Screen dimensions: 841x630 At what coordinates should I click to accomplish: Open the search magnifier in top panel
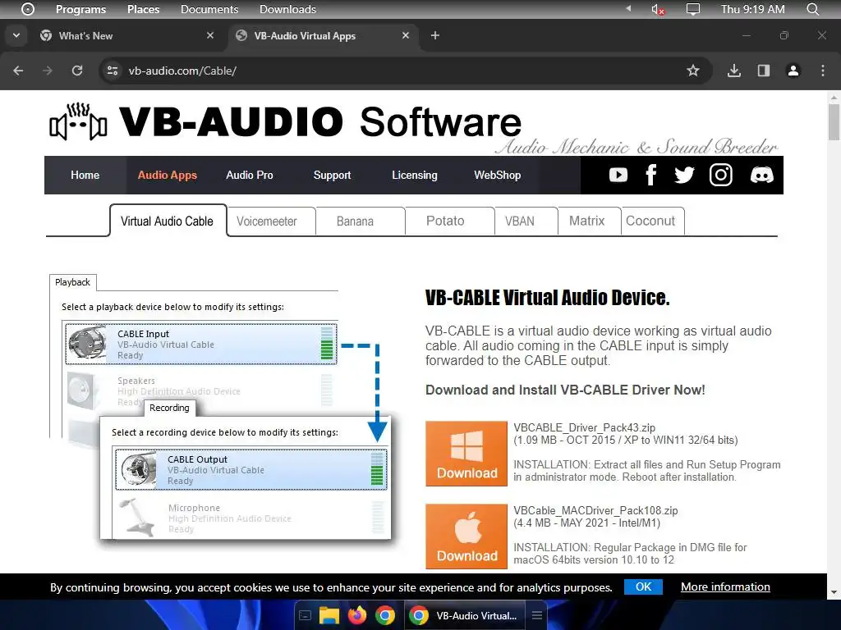[812, 9]
